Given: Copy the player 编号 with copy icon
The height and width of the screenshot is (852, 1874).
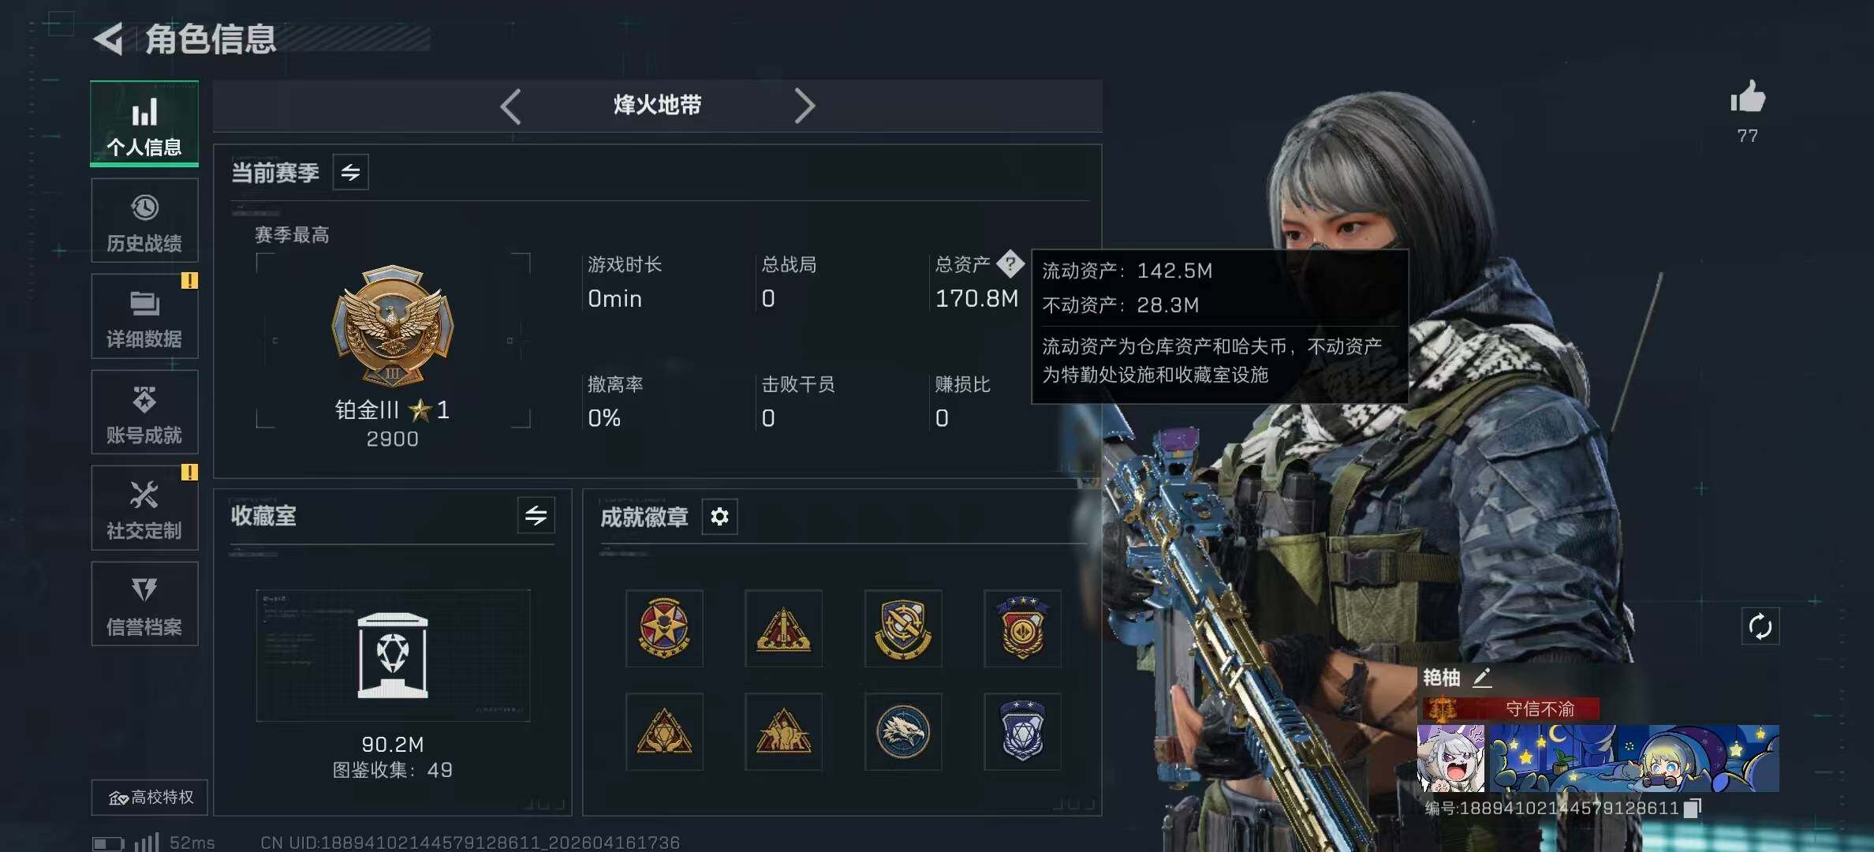Looking at the screenshot, I should click(1693, 808).
